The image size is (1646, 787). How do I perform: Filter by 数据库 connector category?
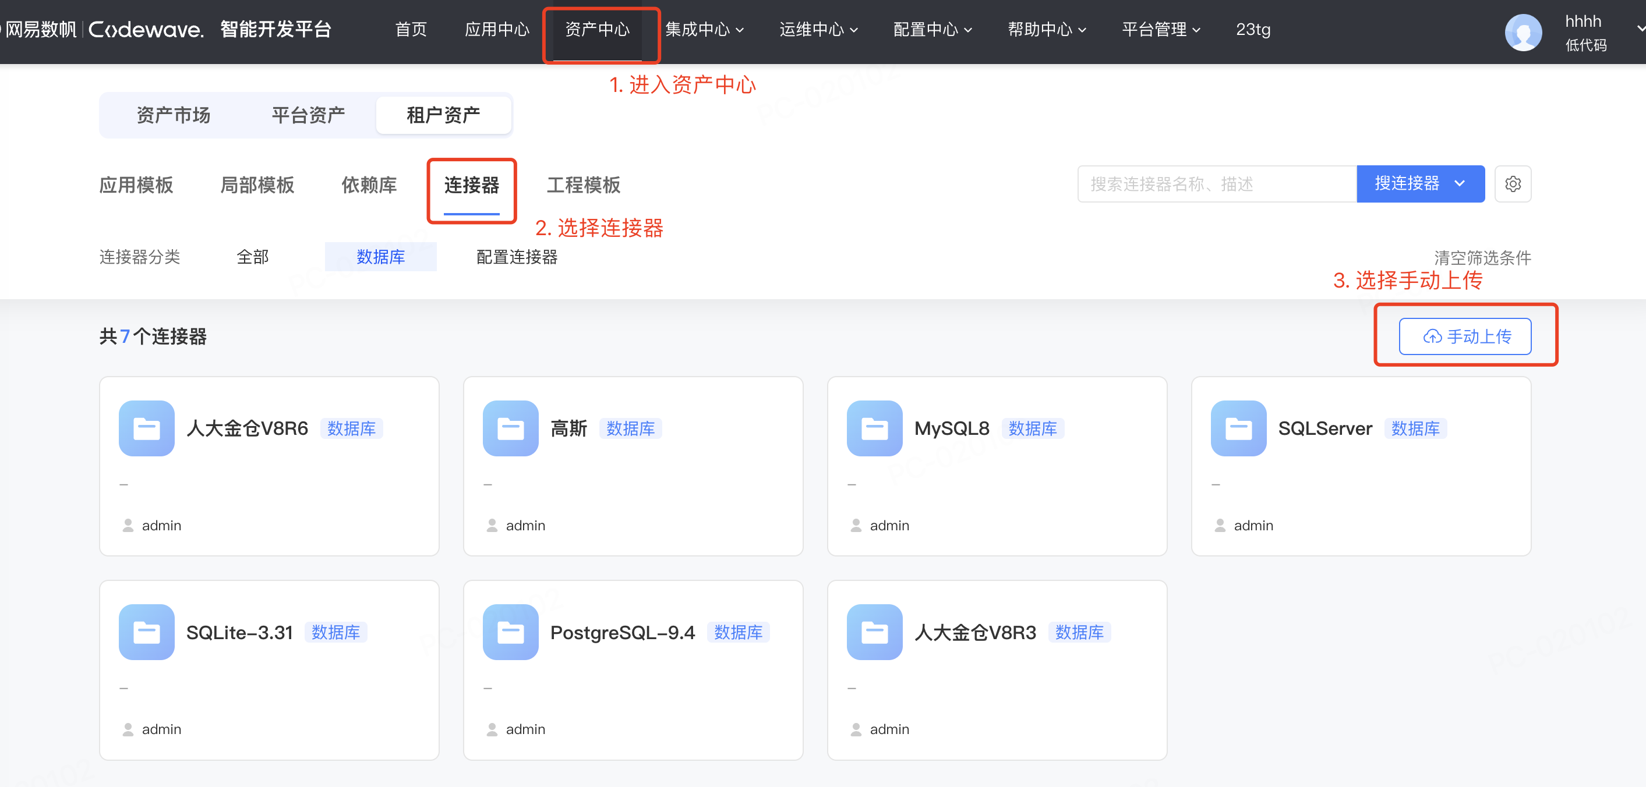click(x=381, y=257)
